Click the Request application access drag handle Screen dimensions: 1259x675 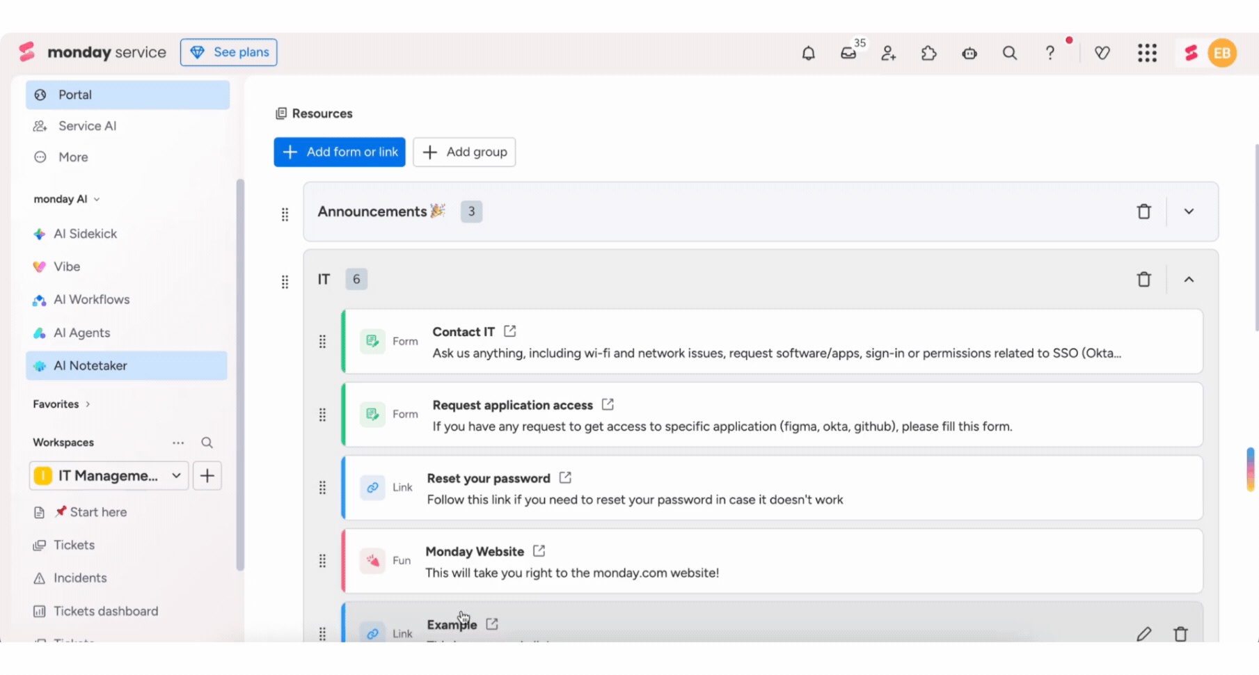coord(322,415)
